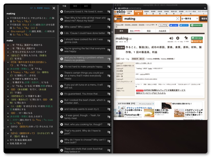This screenshot has height=157, width=211.
Task: Switch to the 検索 tab in subtitle panel
Action: coord(75,6)
